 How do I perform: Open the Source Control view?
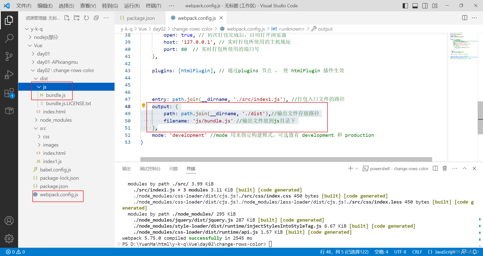point(9,56)
